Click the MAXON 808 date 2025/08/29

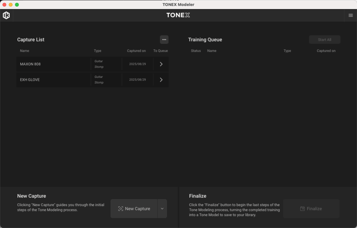point(137,64)
